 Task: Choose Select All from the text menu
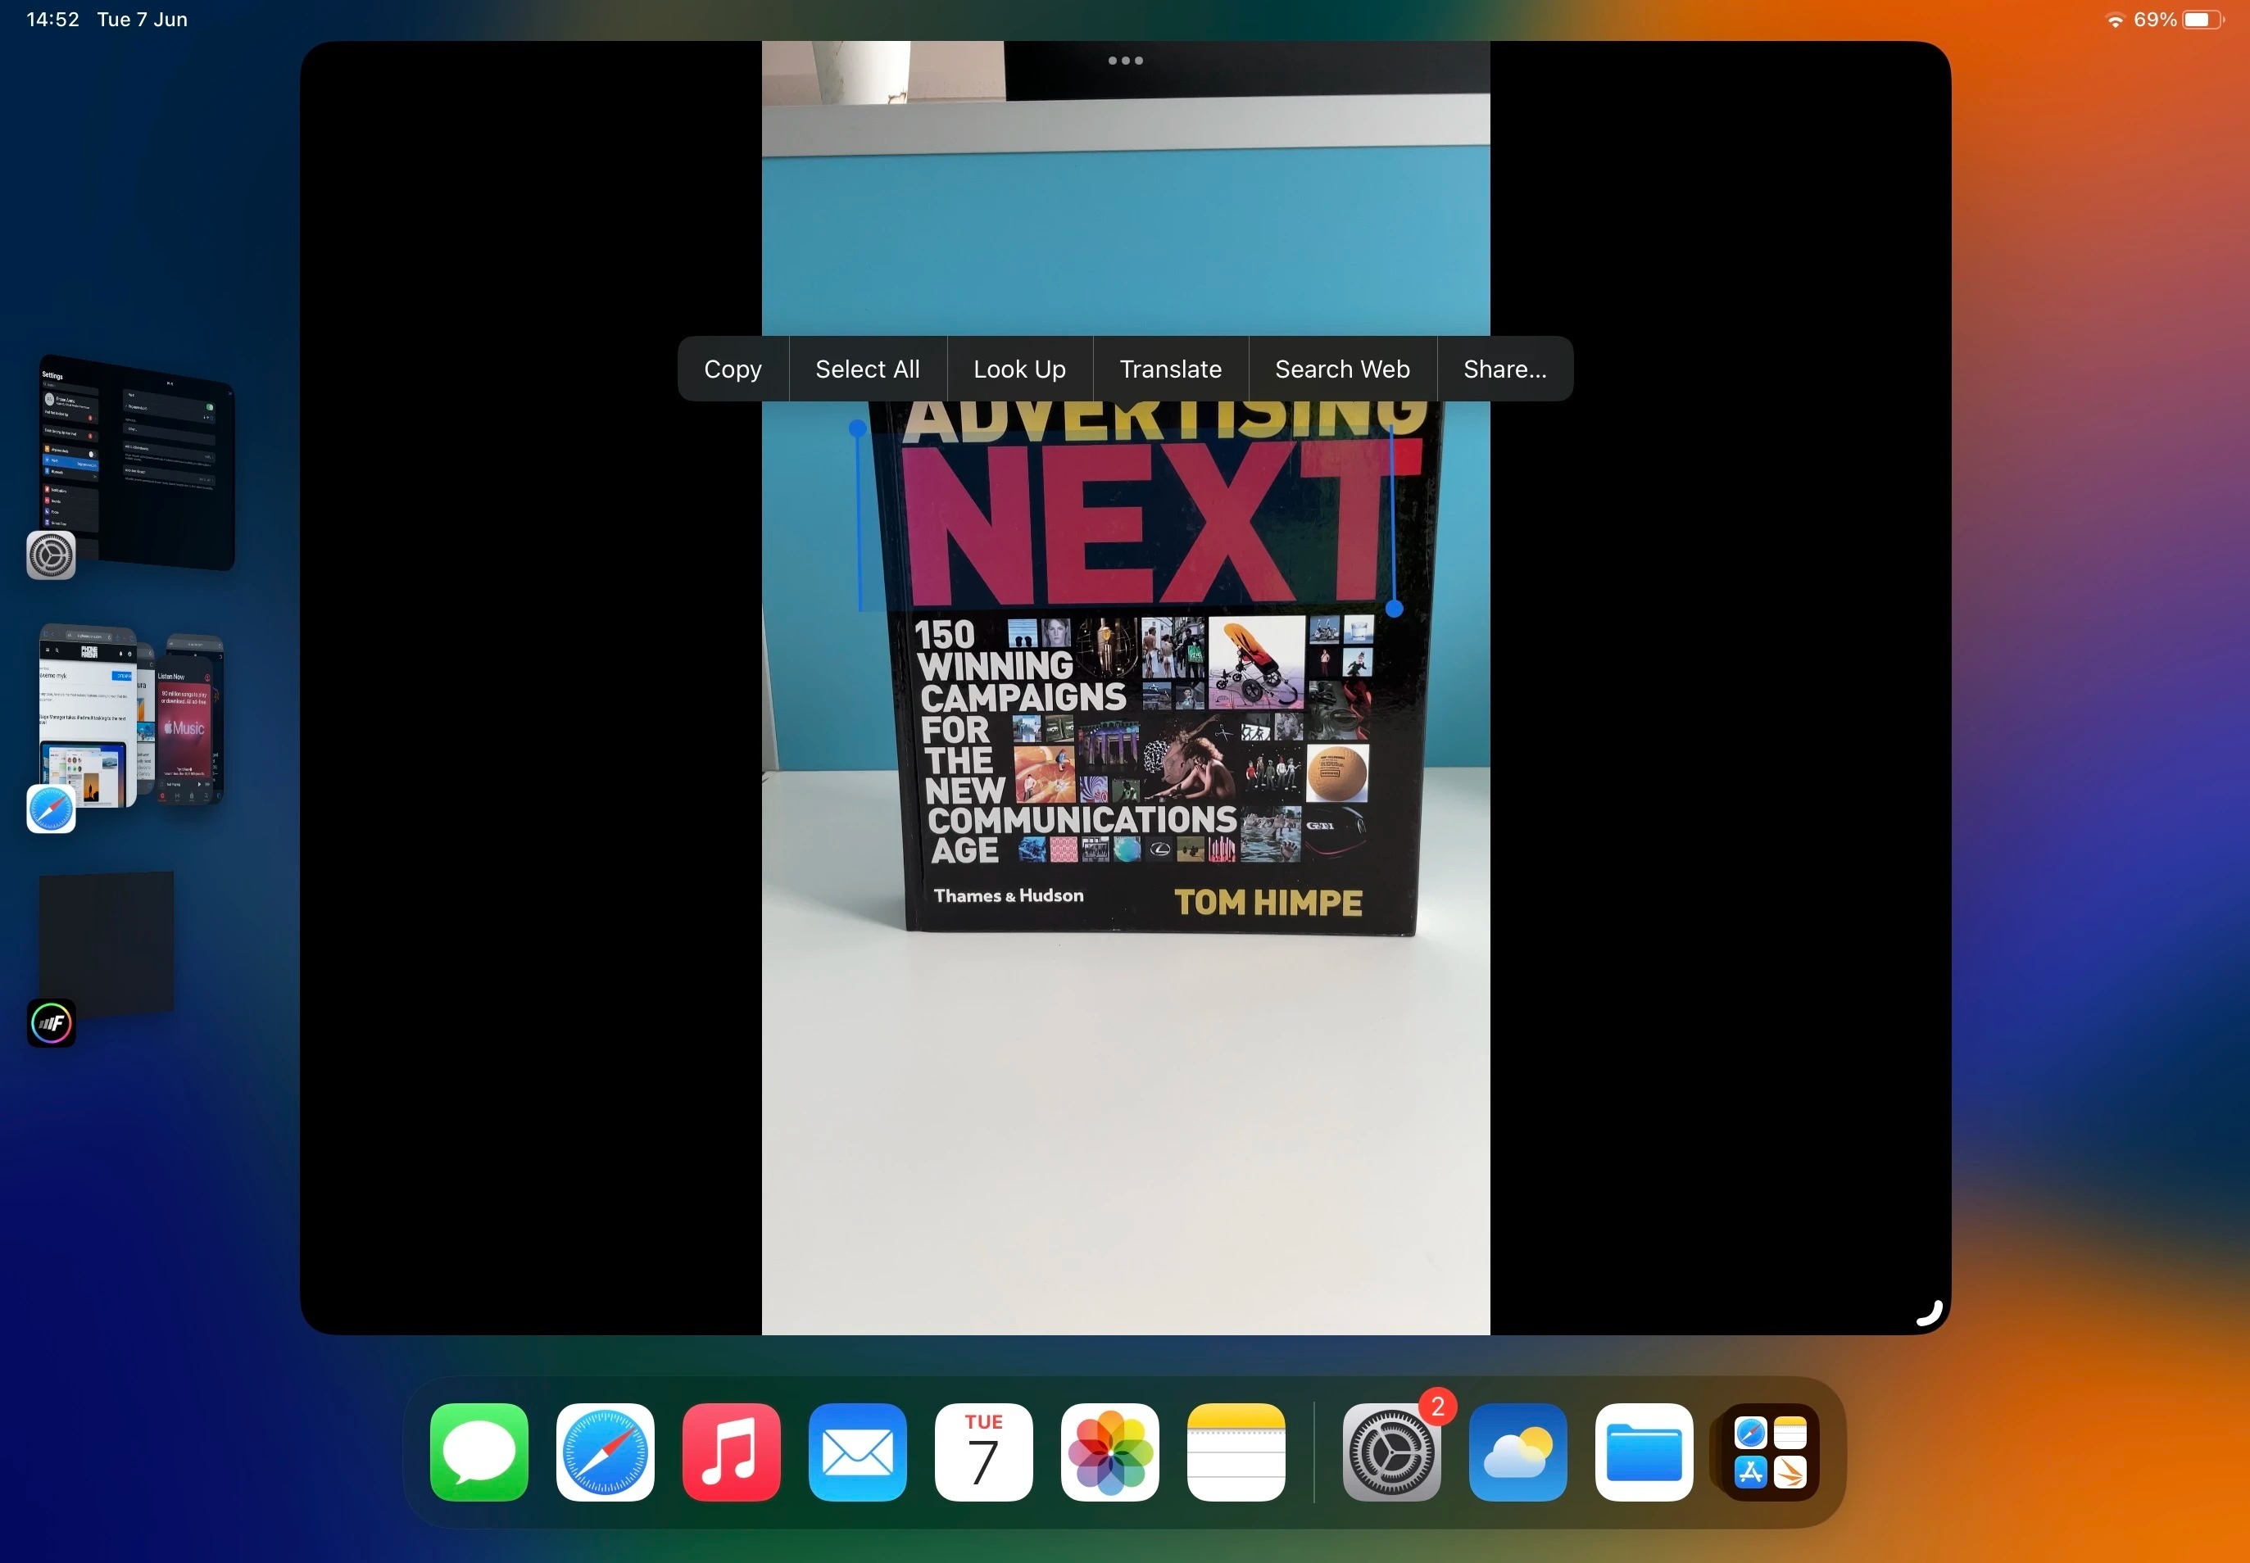867,369
